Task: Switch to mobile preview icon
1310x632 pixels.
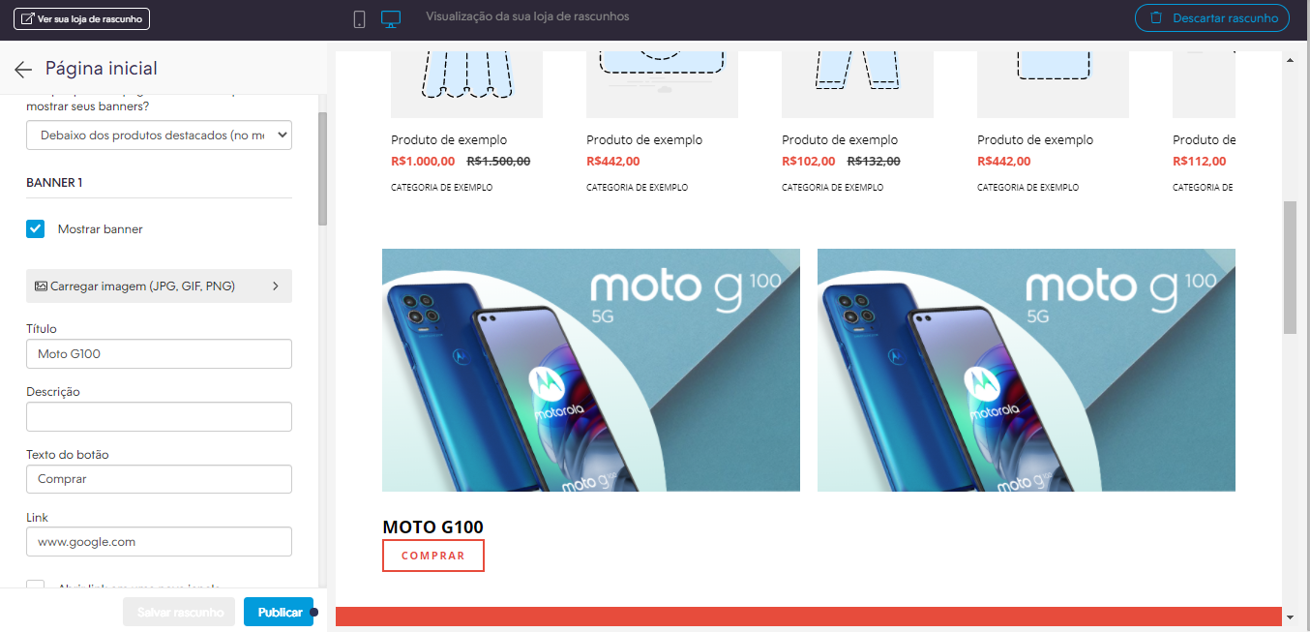Action: pyautogui.click(x=359, y=18)
